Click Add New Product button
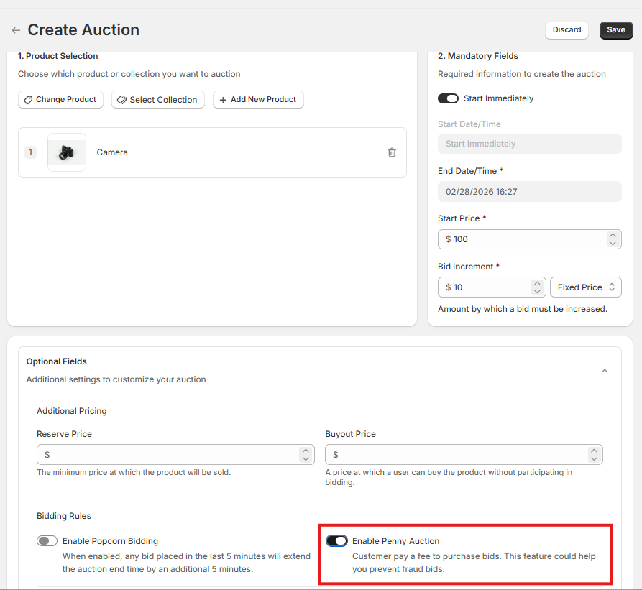The height and width of the screenshot is (590, 642). point(258,100)
